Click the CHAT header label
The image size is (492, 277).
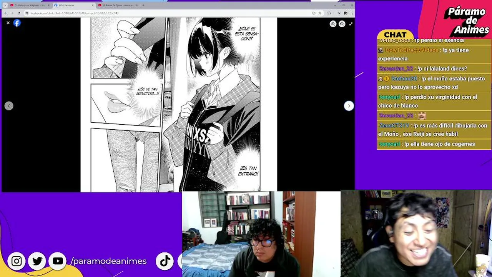(x=395, y=35)
